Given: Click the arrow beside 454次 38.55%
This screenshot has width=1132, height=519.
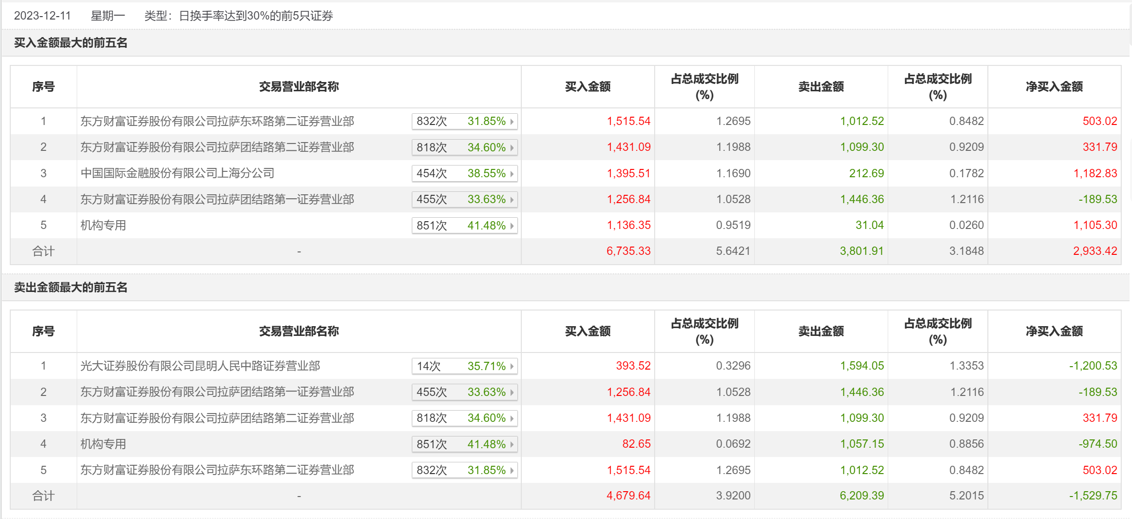Looking at the screenshot, I should click(x=512, y=174).
